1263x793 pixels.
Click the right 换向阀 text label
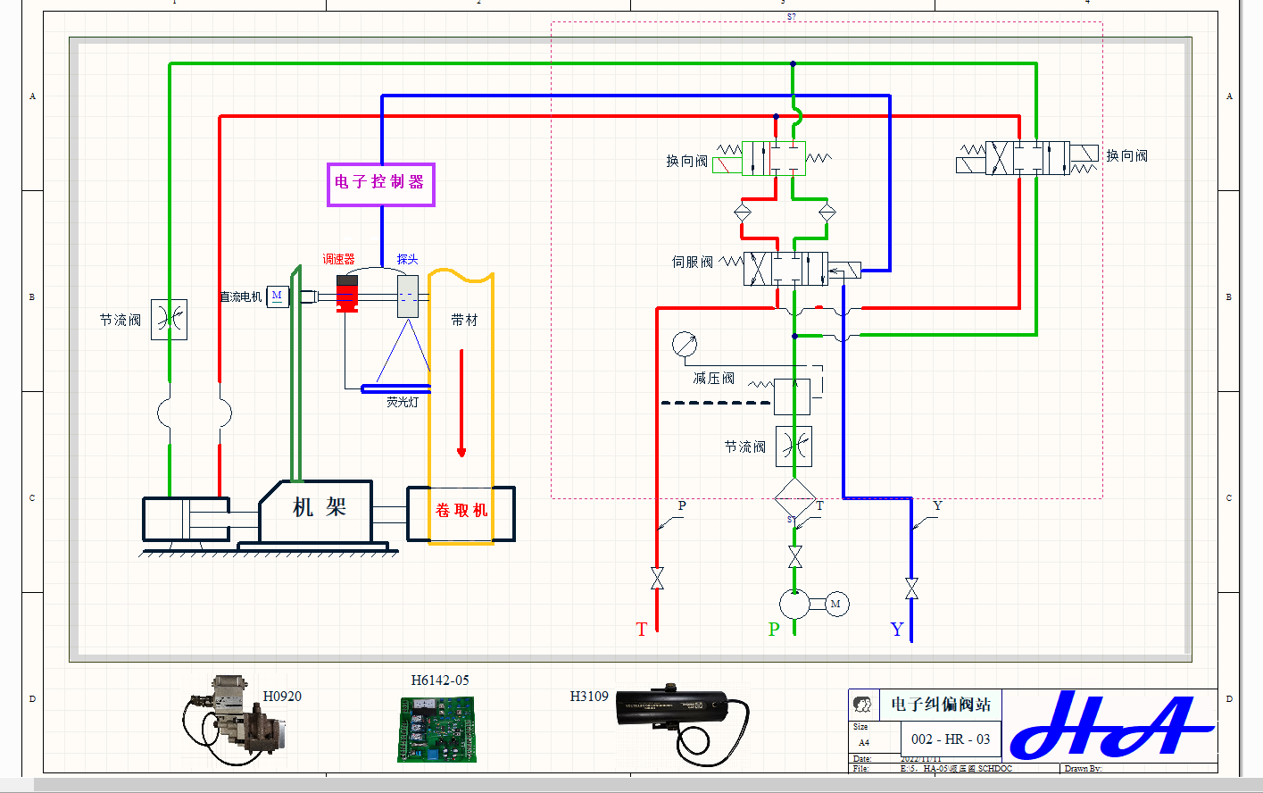click(x=1127, y=155)
